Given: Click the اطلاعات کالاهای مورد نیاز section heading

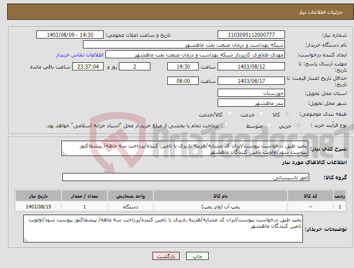Looking at the screenshot, I should (x=314, y=162).
